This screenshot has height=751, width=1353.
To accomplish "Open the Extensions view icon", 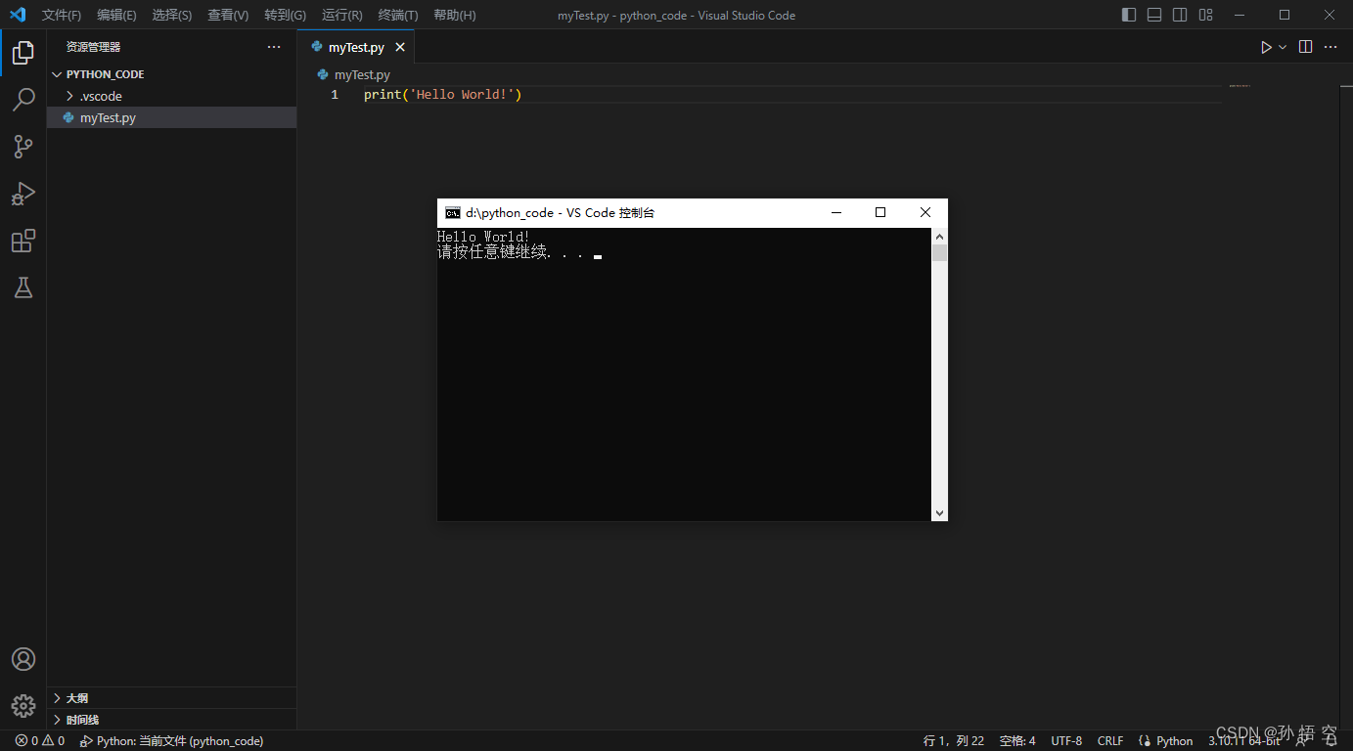I will [23, 241].
